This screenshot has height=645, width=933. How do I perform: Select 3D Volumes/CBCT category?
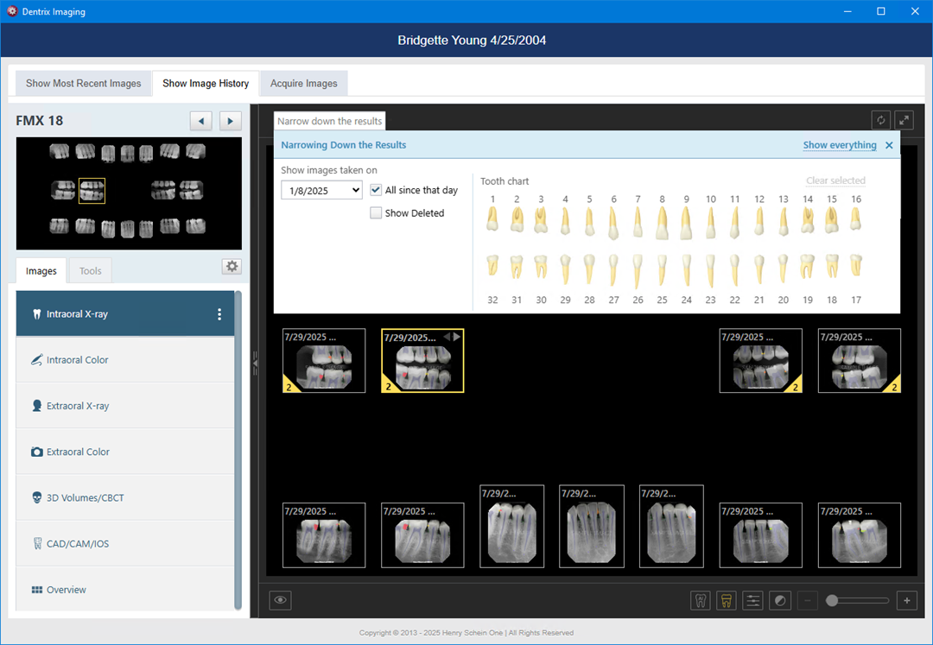click(125, 497)
